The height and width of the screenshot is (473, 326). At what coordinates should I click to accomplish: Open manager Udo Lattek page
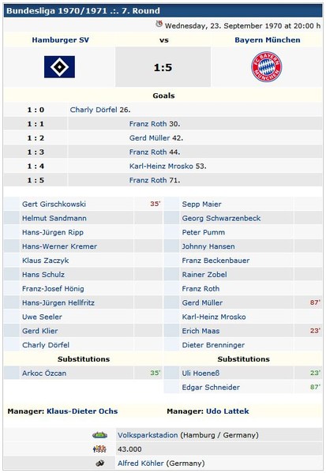(227, 411)
